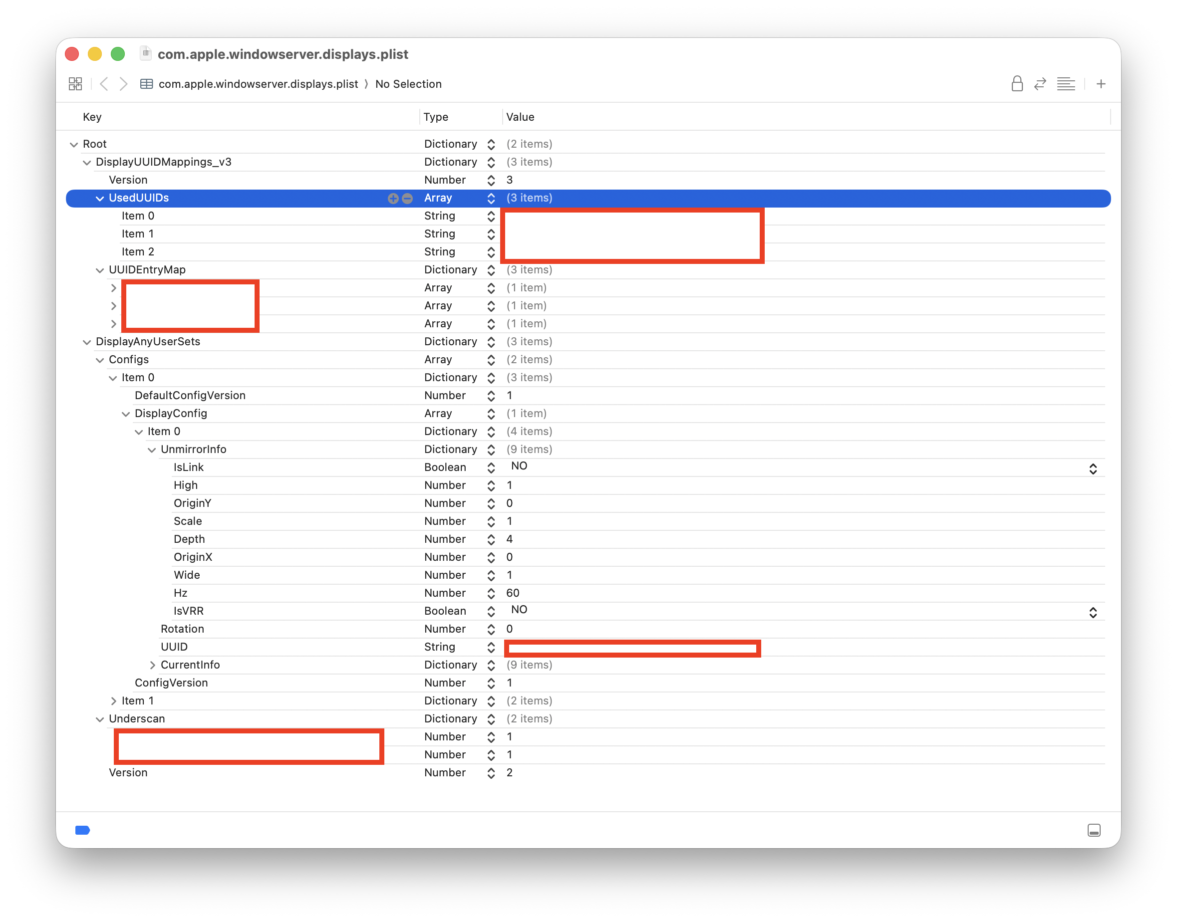Expand the CurrentInfo dictionary
This screenshot has height=922, width=1177.
pyautogui.click(x=152, y=665)
